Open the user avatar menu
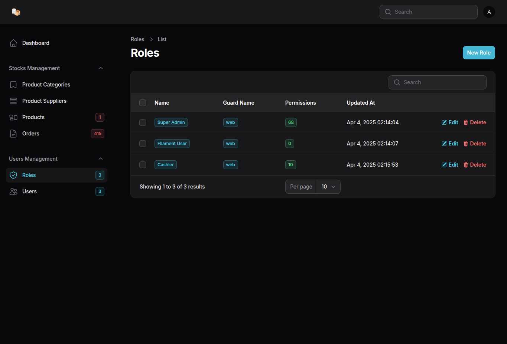The image size is (507, 344). (x=489, y=12)
